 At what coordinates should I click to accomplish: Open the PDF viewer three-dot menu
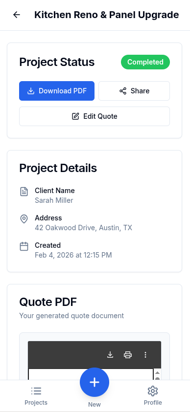click(x=145, y=355)
